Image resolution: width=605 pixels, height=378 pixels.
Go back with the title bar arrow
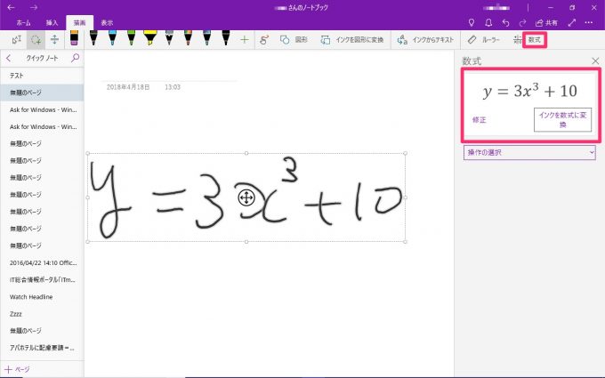[12, 7]
